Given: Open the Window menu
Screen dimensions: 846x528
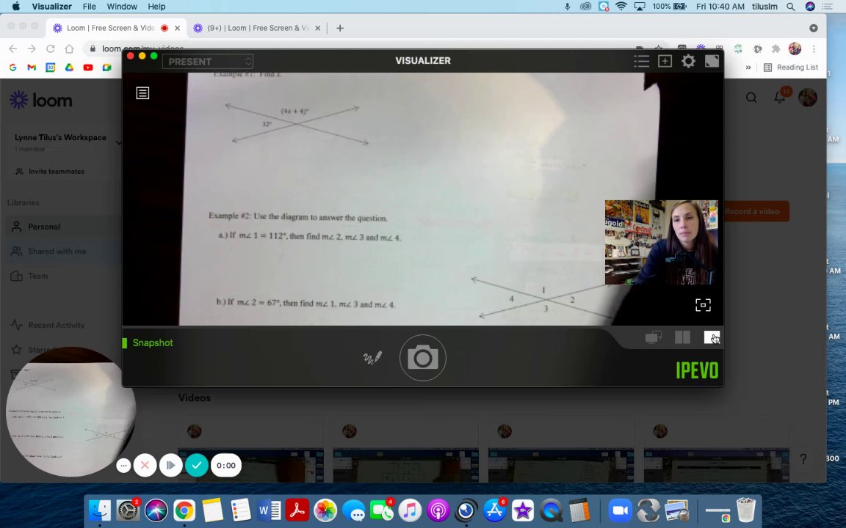Looking at the screenshot, I should pos(122,7).
